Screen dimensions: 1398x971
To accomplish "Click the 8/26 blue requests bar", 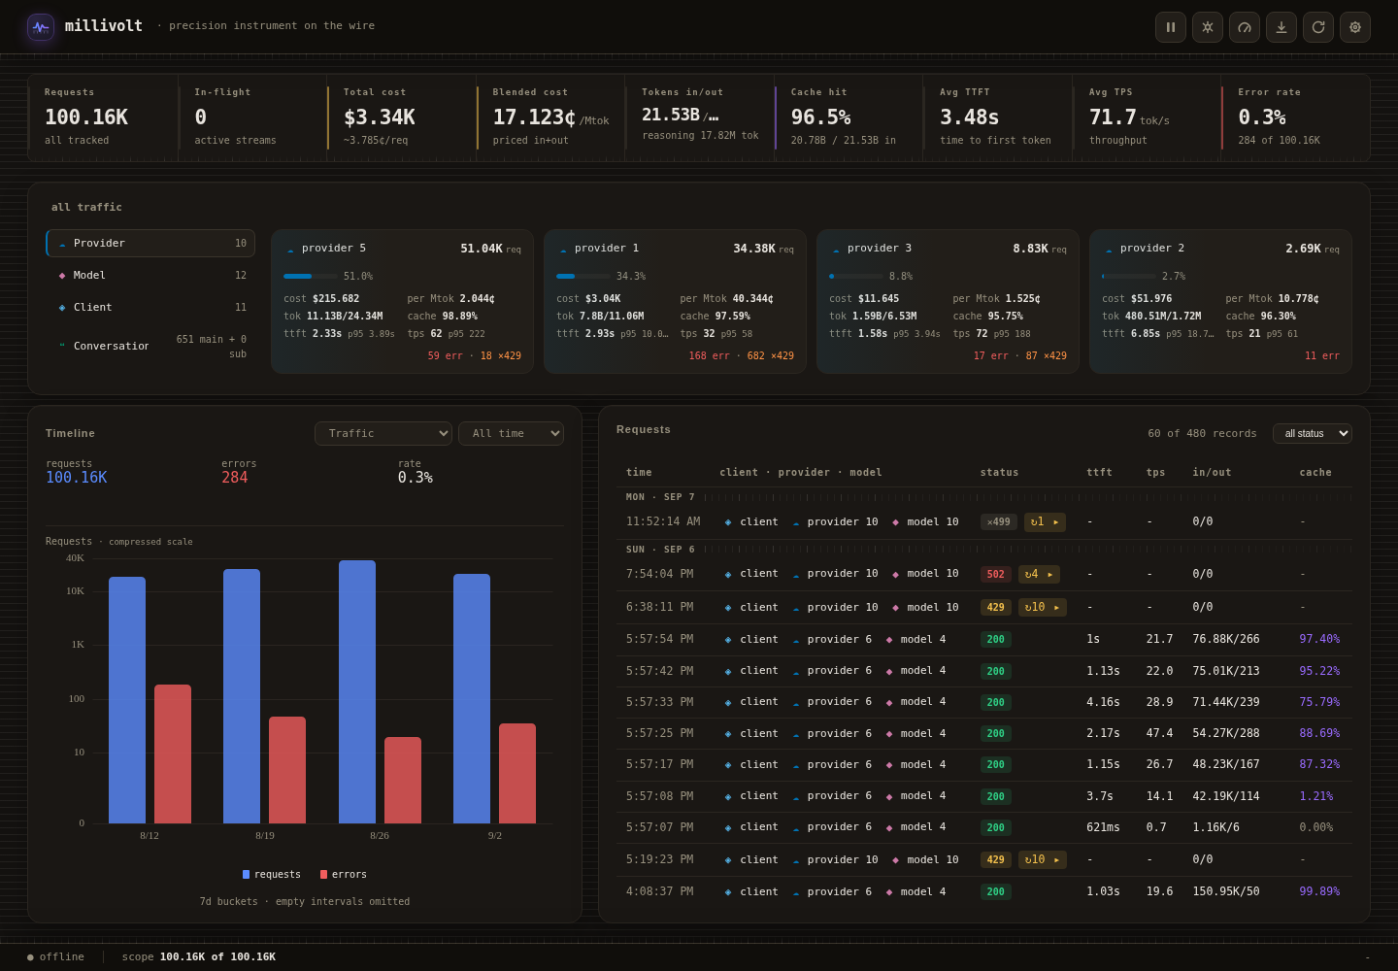I will (x=357, y=692).
